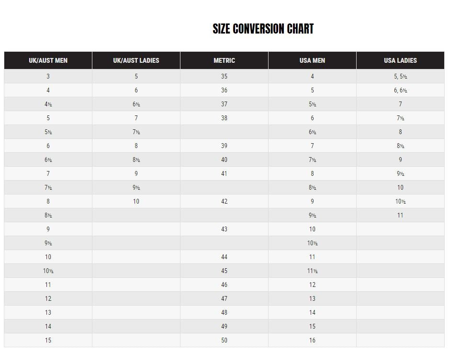Screen dimensions: 449x354
Task: Click the Size Conversion Chart title
Action: tap(263, 29)
